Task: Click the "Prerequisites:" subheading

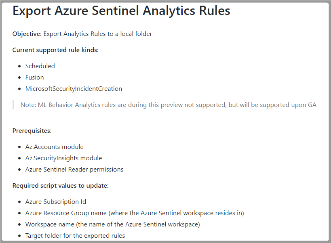Action: 32,131
